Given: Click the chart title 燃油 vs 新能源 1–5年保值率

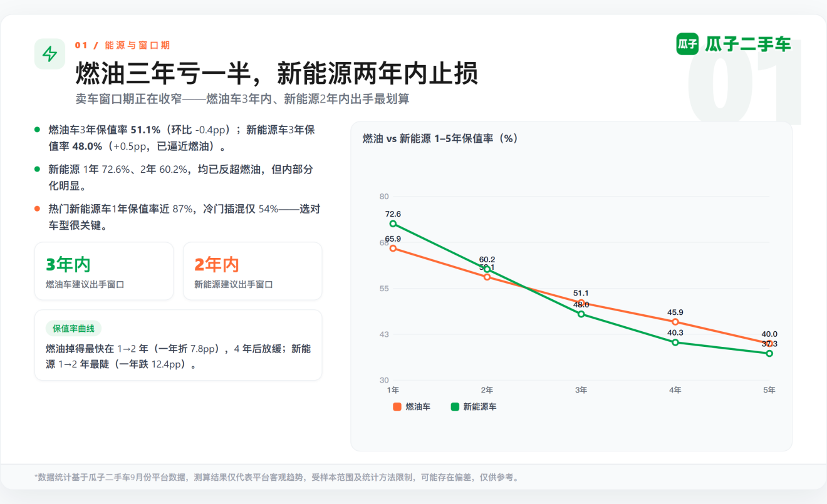Looking at the screenshot, I should coord(440,139).
